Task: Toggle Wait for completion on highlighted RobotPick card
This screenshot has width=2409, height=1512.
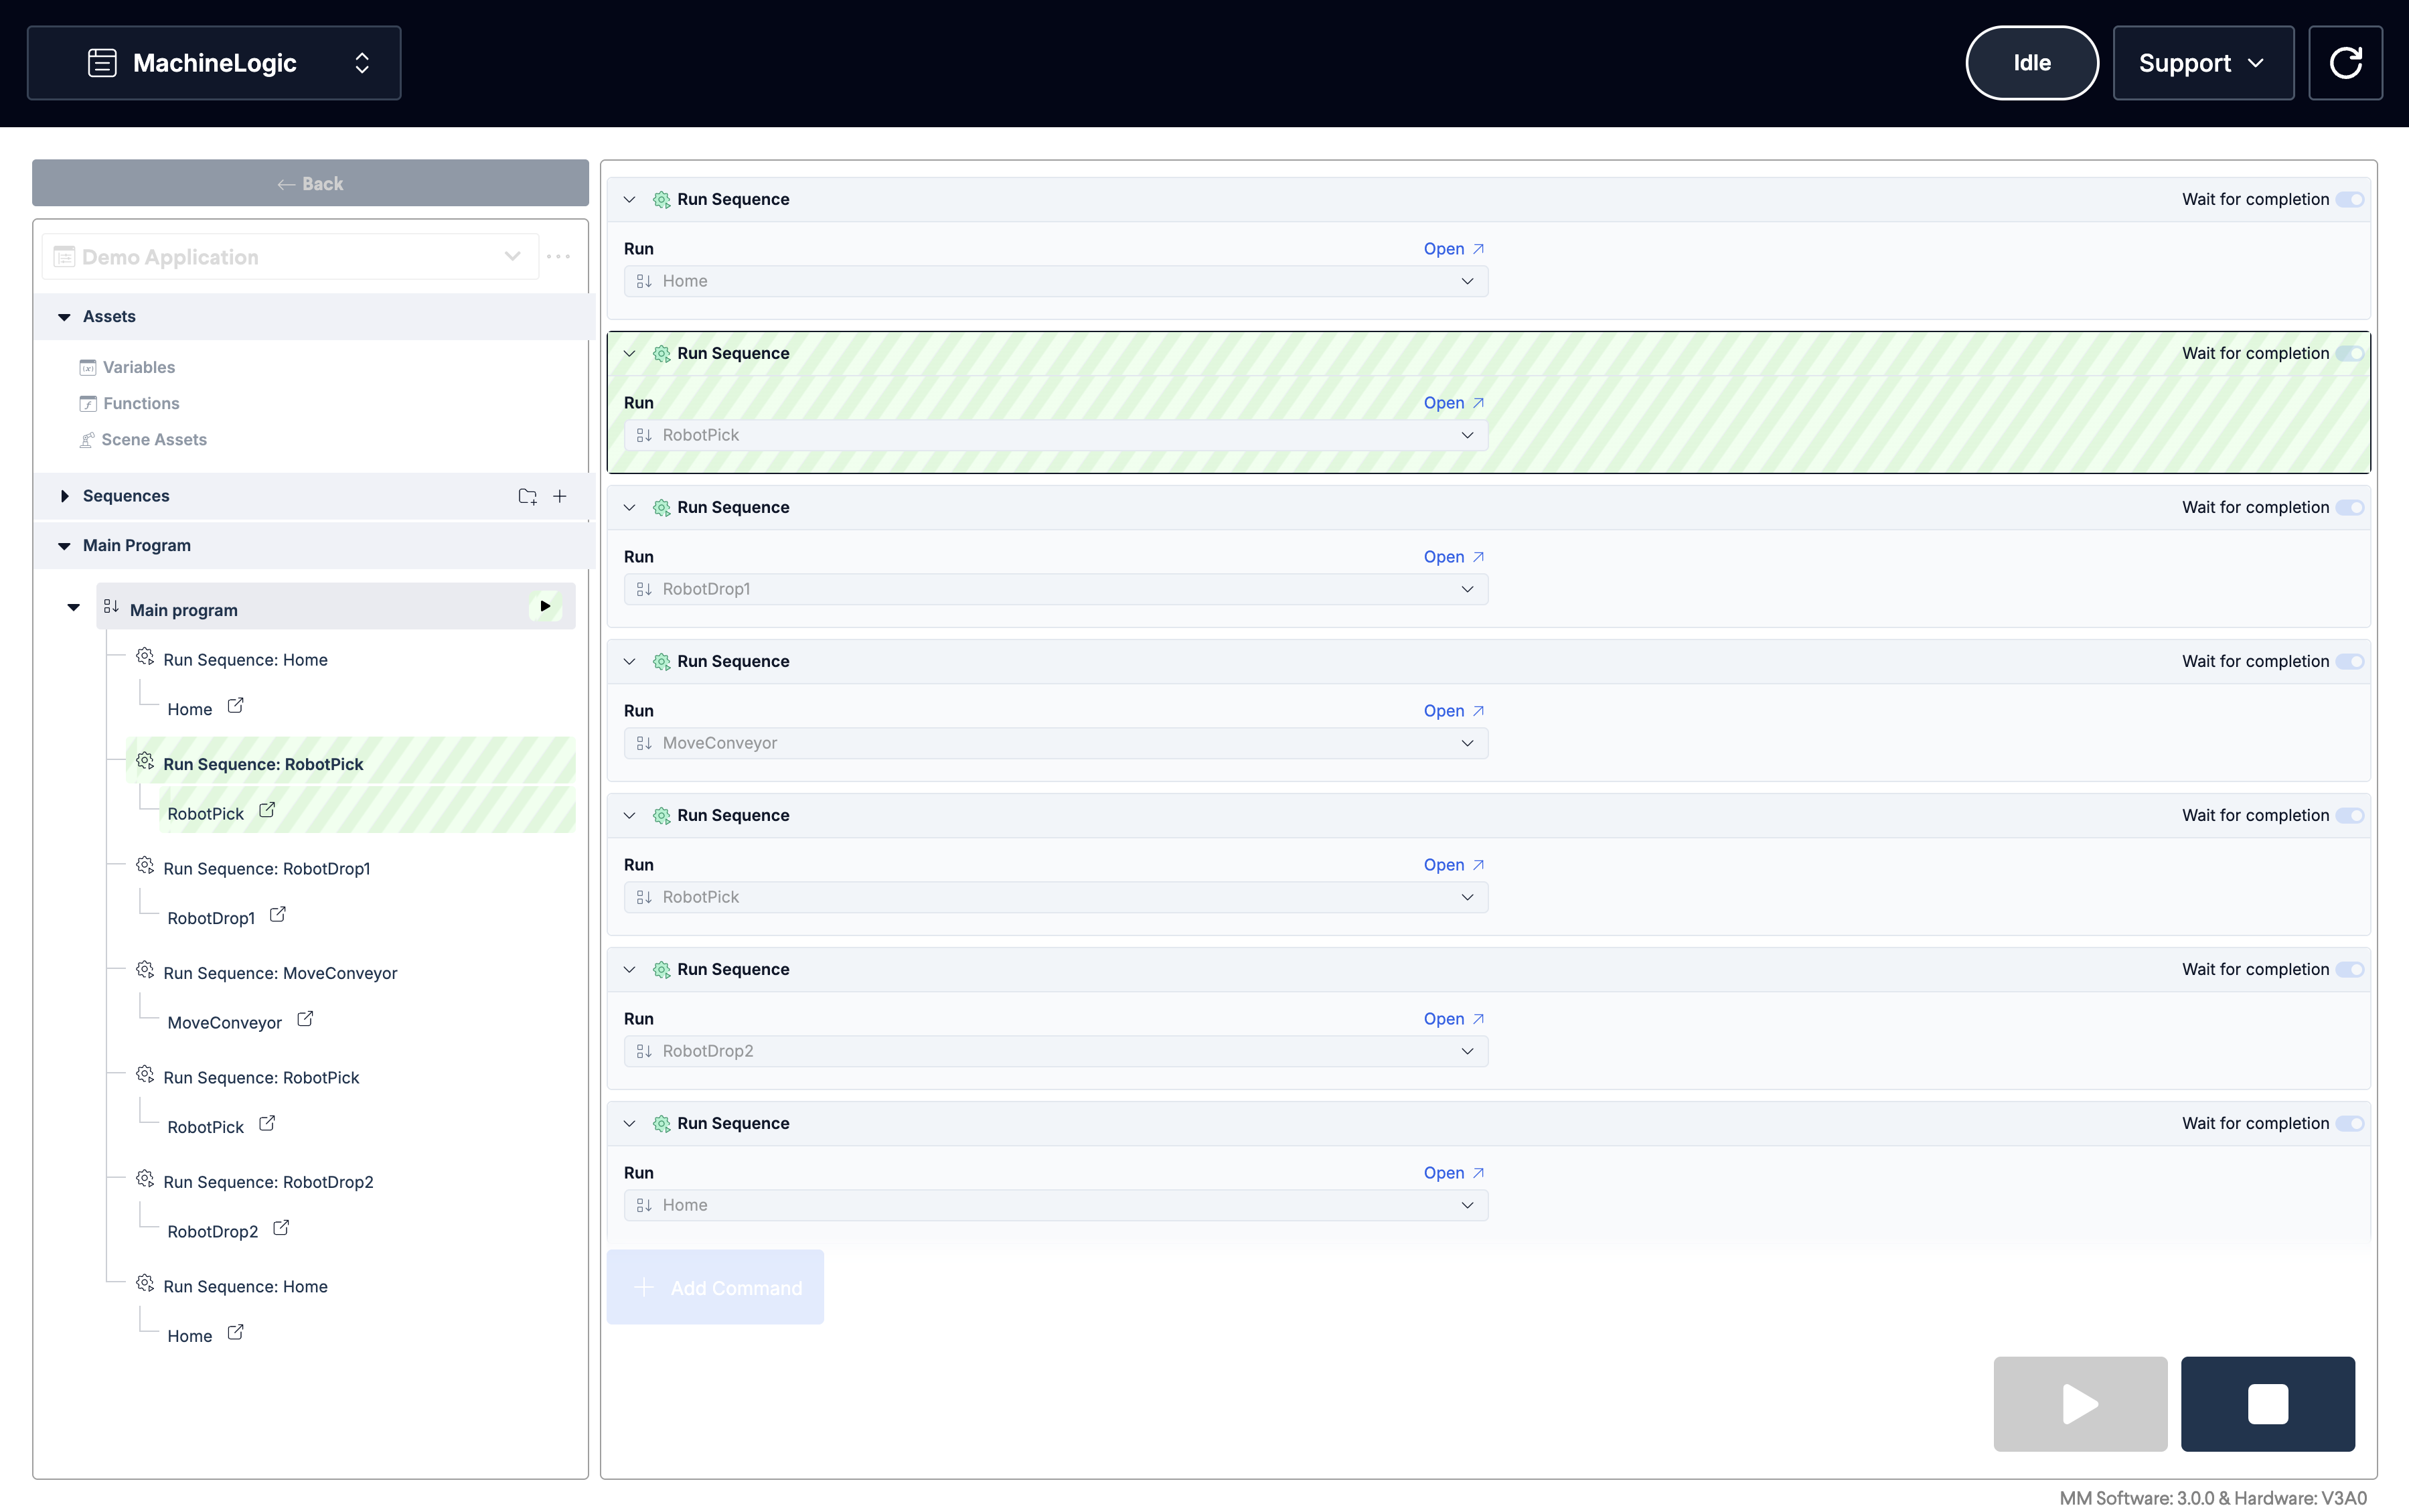Action: pos(2350,354)
